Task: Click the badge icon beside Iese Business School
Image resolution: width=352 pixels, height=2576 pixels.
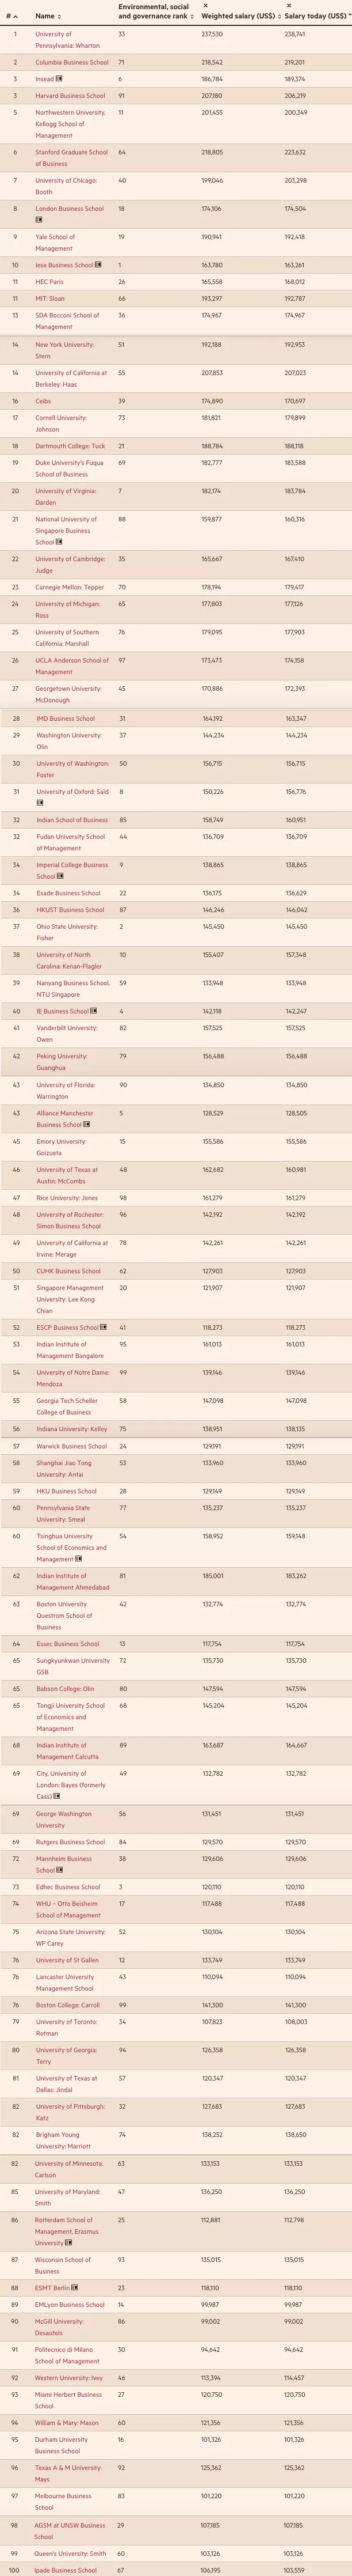Action: tap(99, 265)
